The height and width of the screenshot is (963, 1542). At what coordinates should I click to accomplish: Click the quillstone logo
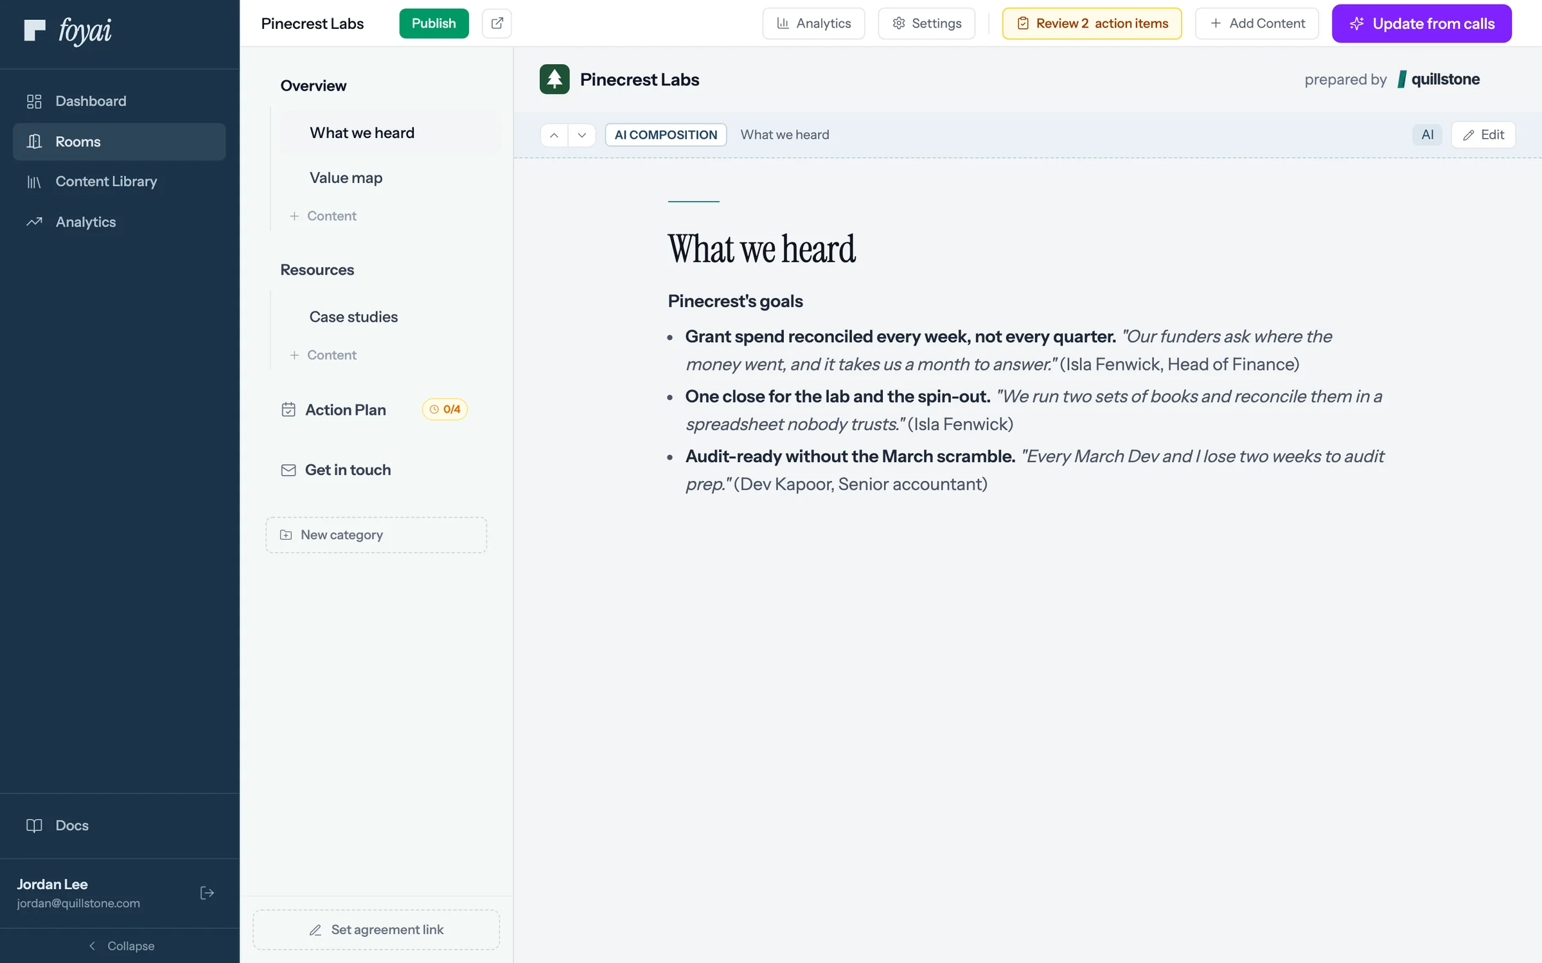point(1439,80)
